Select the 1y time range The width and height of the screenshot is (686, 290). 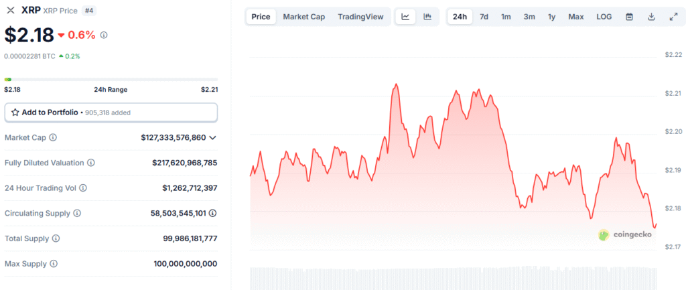[552, 17]
